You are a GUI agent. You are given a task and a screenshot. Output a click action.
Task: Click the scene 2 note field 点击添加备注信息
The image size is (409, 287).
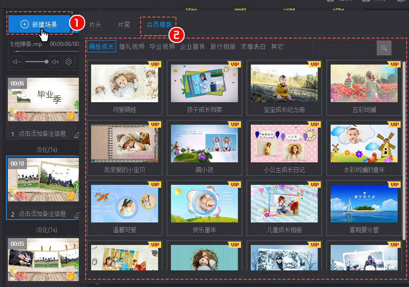(42, 214)
